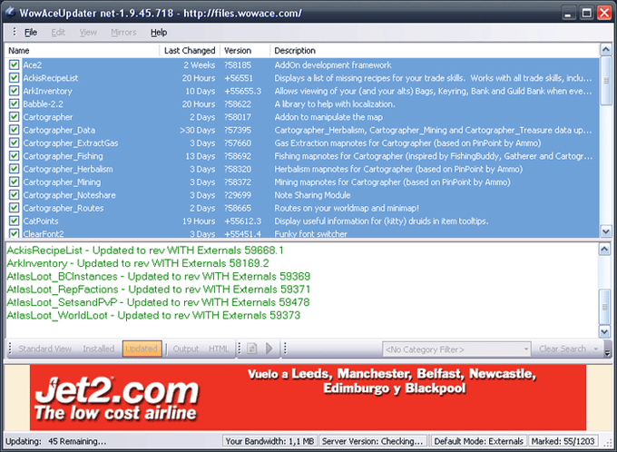Click the AtlasLoot_RepFactions log line

[x=159, y=290]
